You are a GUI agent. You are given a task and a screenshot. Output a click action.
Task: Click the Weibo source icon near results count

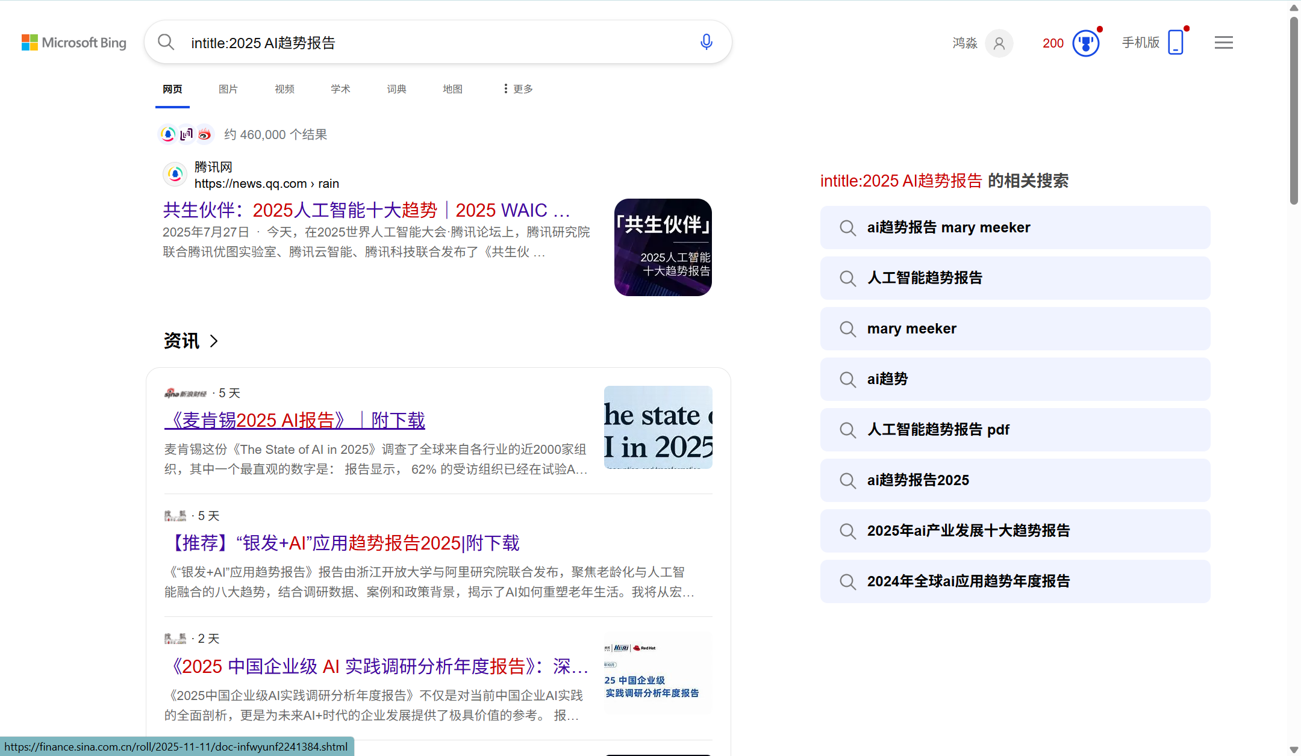click(x=205, y=134)
